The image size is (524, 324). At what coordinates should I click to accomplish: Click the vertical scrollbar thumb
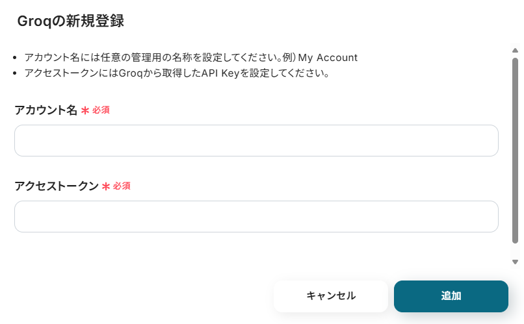(x=515, y=149)
